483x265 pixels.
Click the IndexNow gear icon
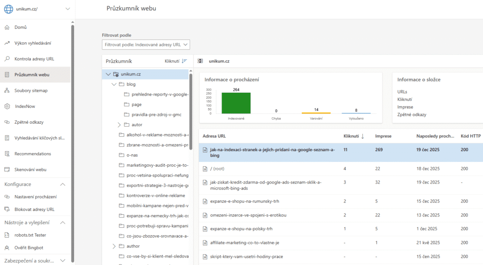coord(7,106)
